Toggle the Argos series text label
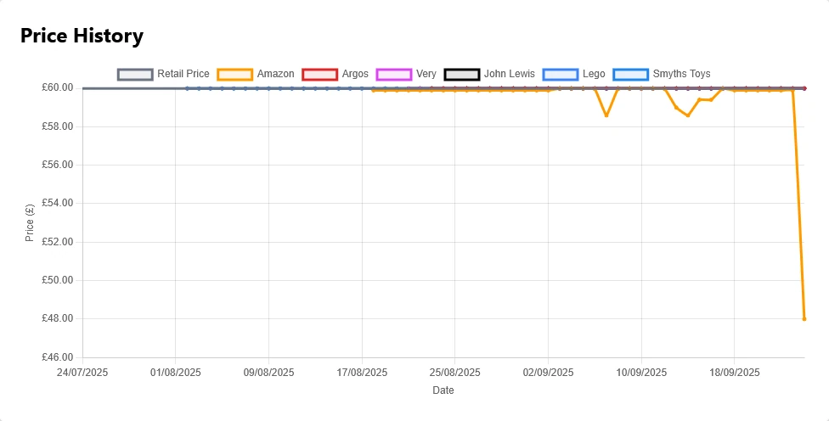The height and width of the screenshot is (421, 829). [x=355, y=75]
